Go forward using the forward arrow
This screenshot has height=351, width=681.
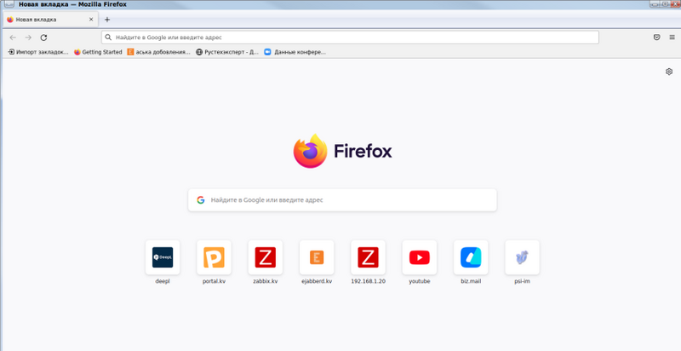pyautogui.click(x=28, y=37)
